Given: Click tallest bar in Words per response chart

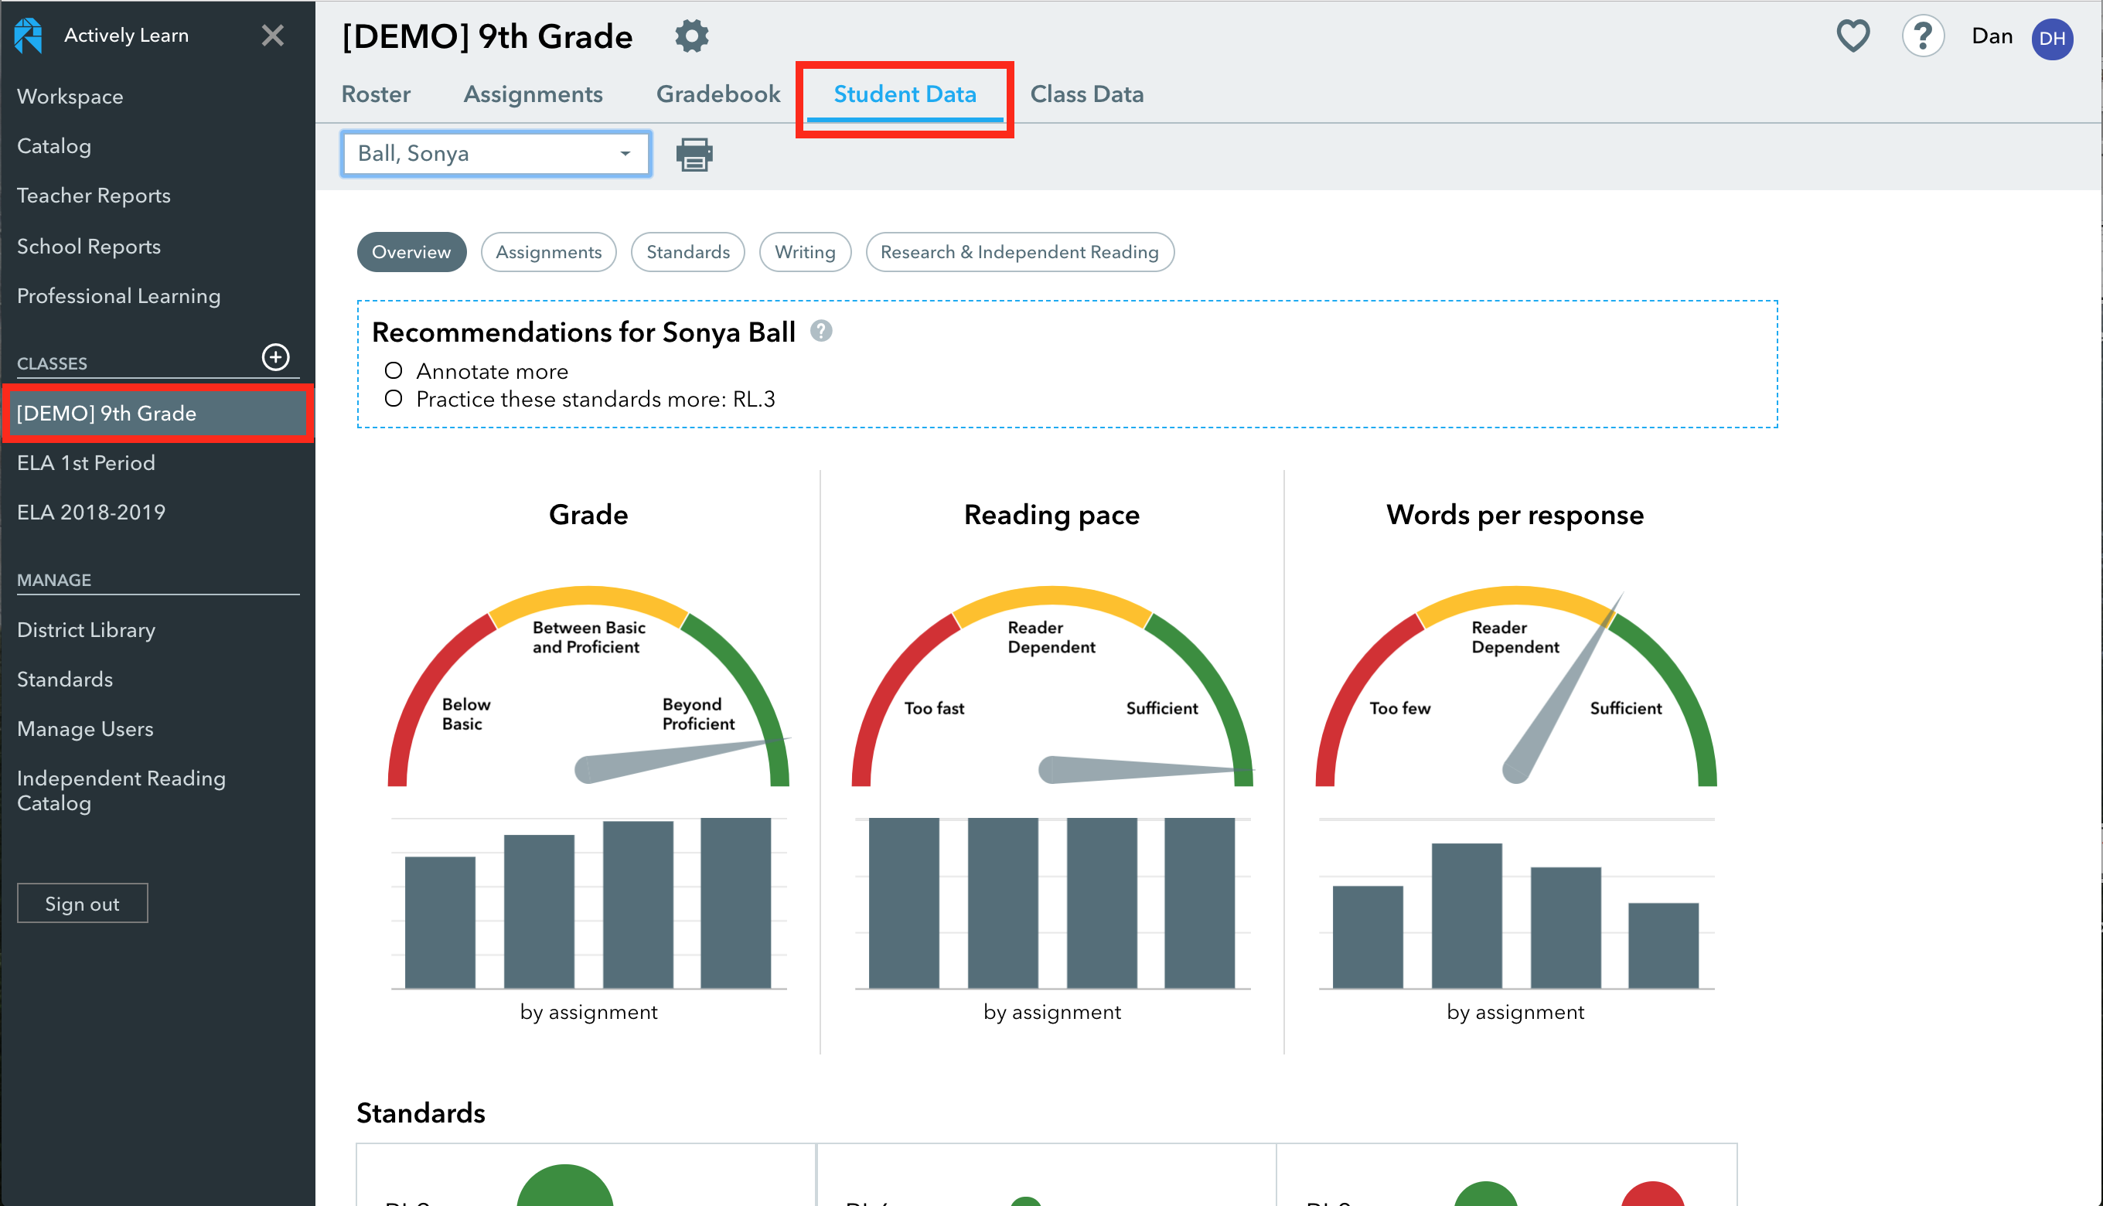Looking at the screenshot, I should [x=1467, y=915].
